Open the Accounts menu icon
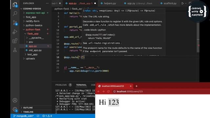Image resolution: width=210 pixels, height=118 pixels. [15, 100]
